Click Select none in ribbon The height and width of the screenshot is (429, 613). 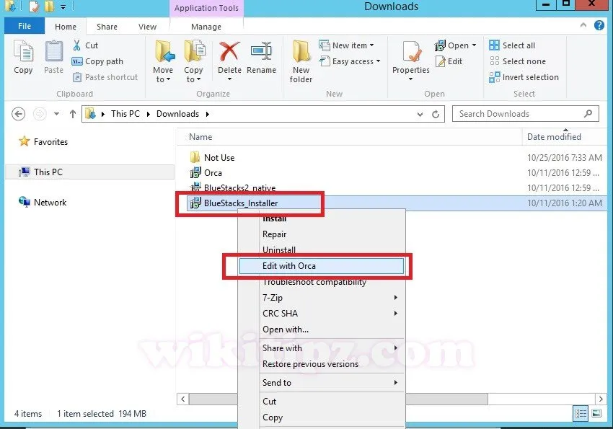(517, 61)
